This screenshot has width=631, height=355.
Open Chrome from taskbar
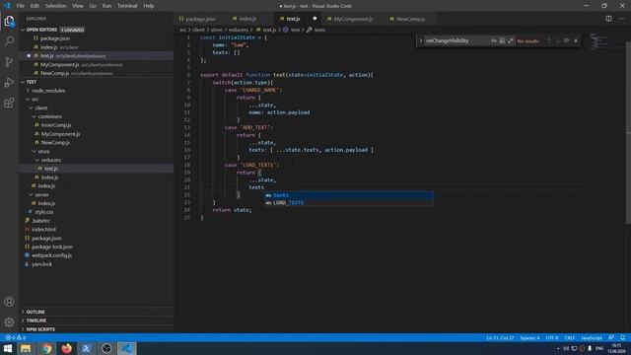(46, 348)
